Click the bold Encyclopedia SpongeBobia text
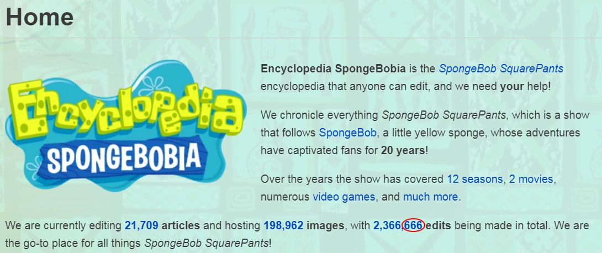This screenshot has height=253, width=602. [333, 69]
